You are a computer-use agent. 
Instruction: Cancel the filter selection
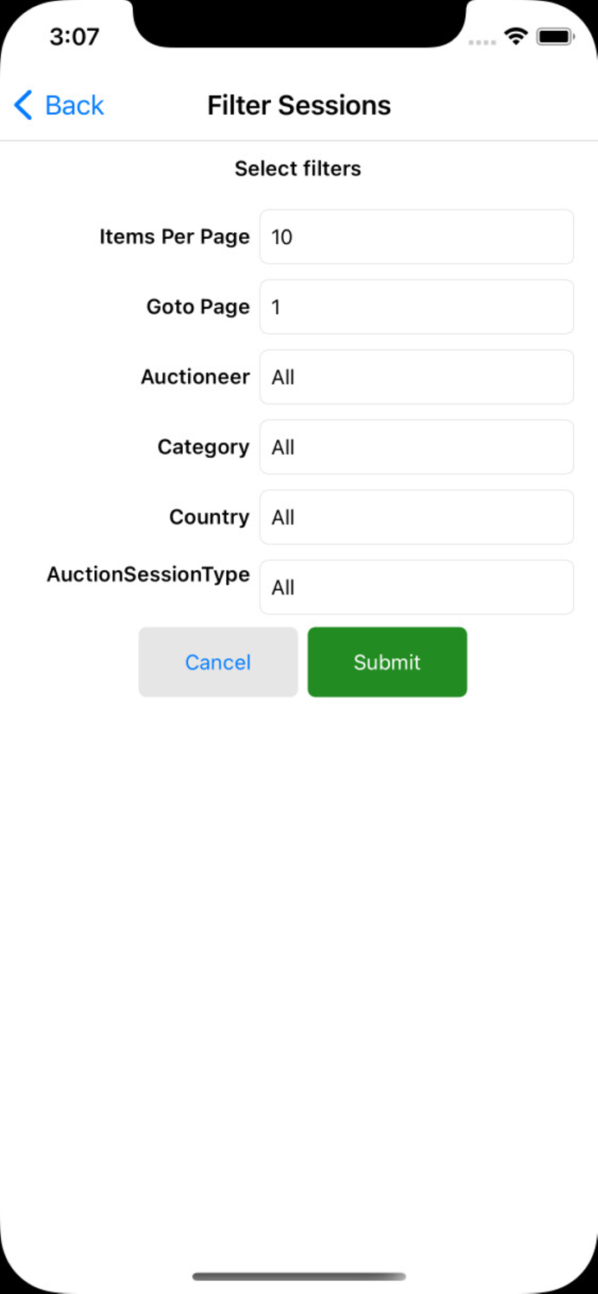(218, 662)
